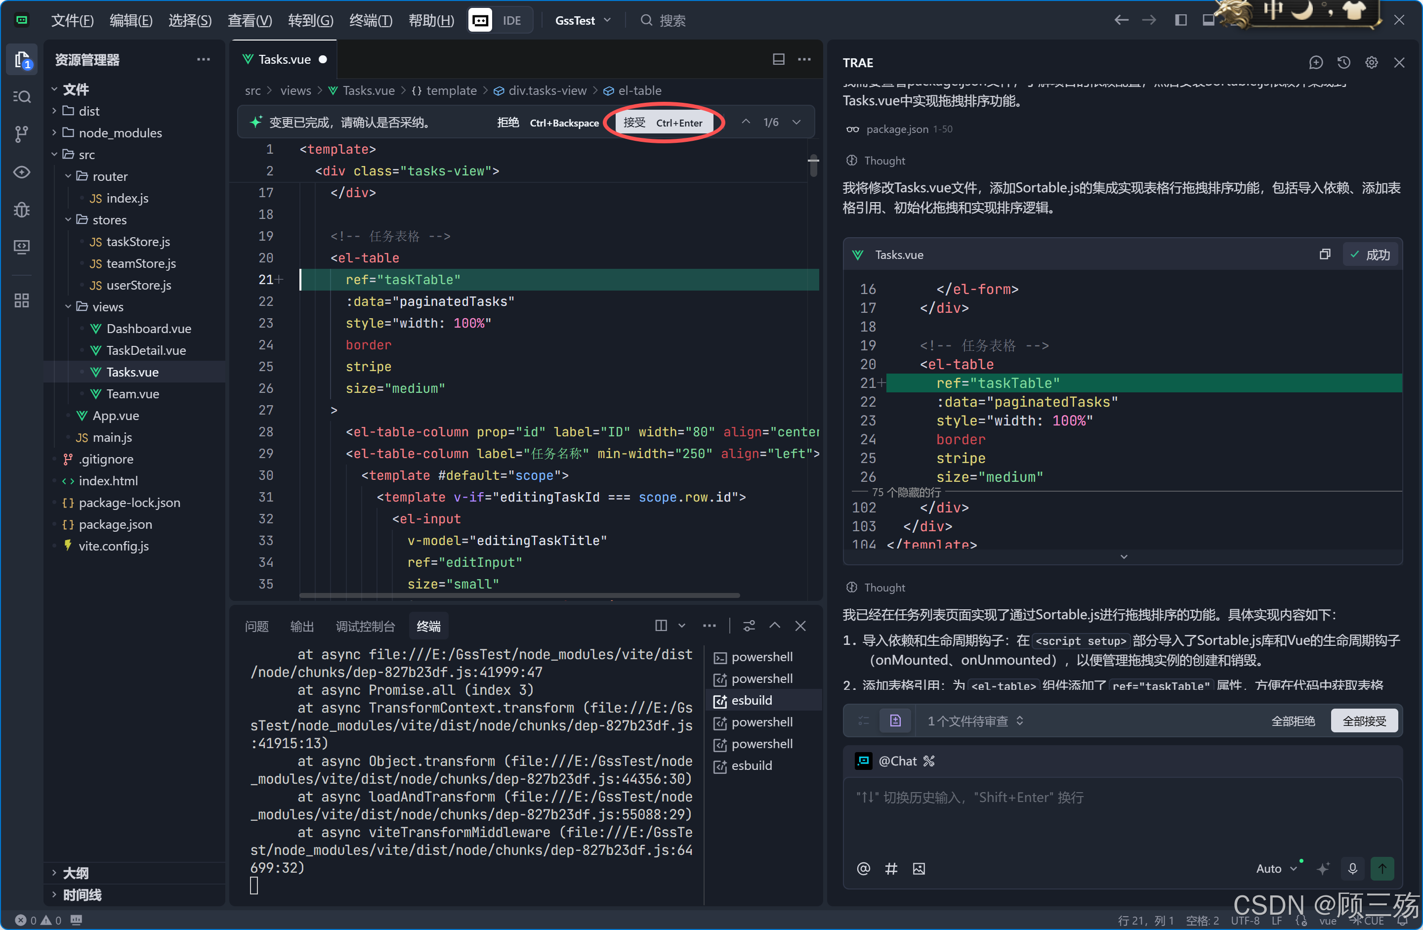
Task: Expand the 大纲 outline section
Action: pyautogui.click(x=76, y=873)
